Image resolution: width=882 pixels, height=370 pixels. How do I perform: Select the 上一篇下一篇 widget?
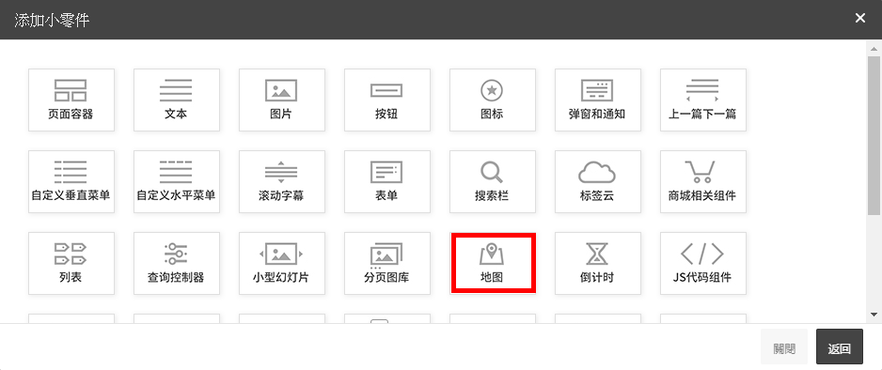703,100
